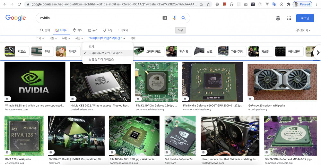Open New rumours Nvidia updating image

(x=230, y=136)
